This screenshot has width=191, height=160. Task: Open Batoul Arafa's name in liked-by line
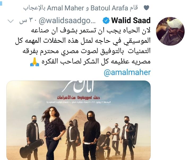tap(109, 8)
